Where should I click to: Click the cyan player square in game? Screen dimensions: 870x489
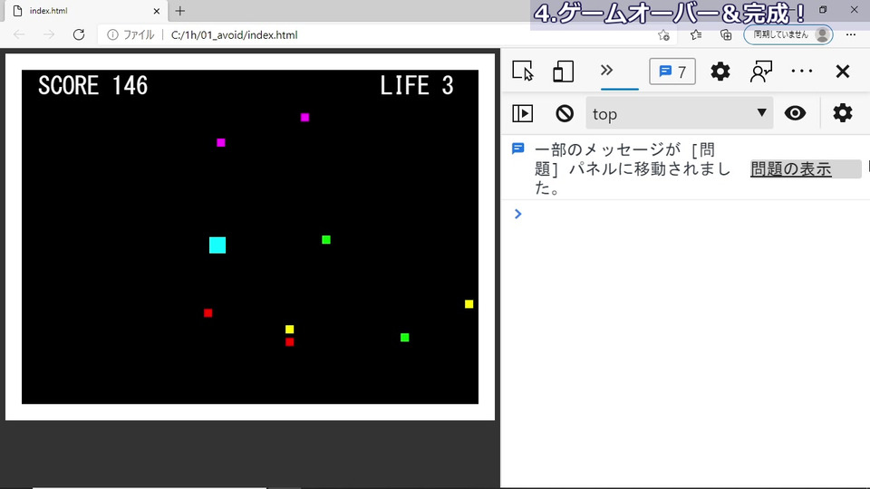(217, 245)
